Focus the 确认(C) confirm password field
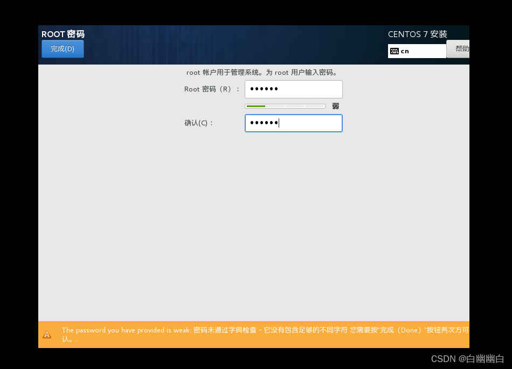Screen dimensions: 512x369 (x=294, y=123)
